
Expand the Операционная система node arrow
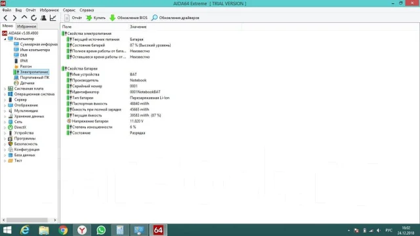point(5,94)
